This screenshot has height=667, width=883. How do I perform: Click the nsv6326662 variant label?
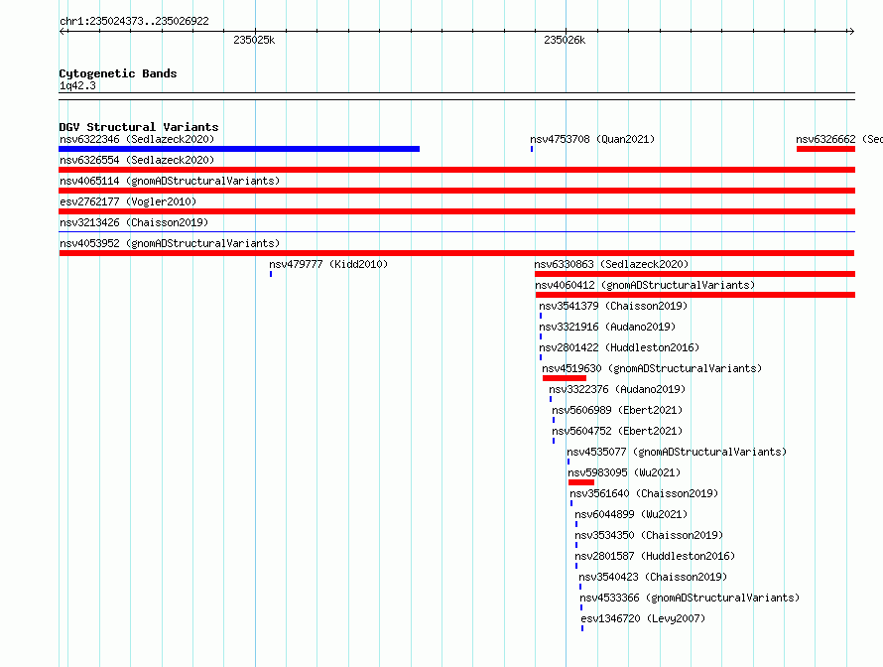tap(839, 139)
